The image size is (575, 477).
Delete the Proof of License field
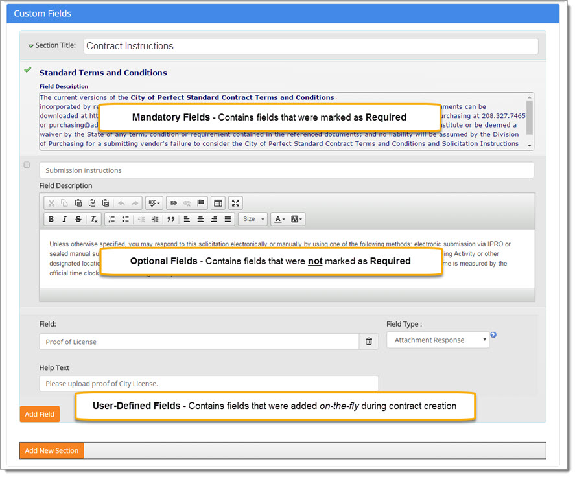click(368, 341)
